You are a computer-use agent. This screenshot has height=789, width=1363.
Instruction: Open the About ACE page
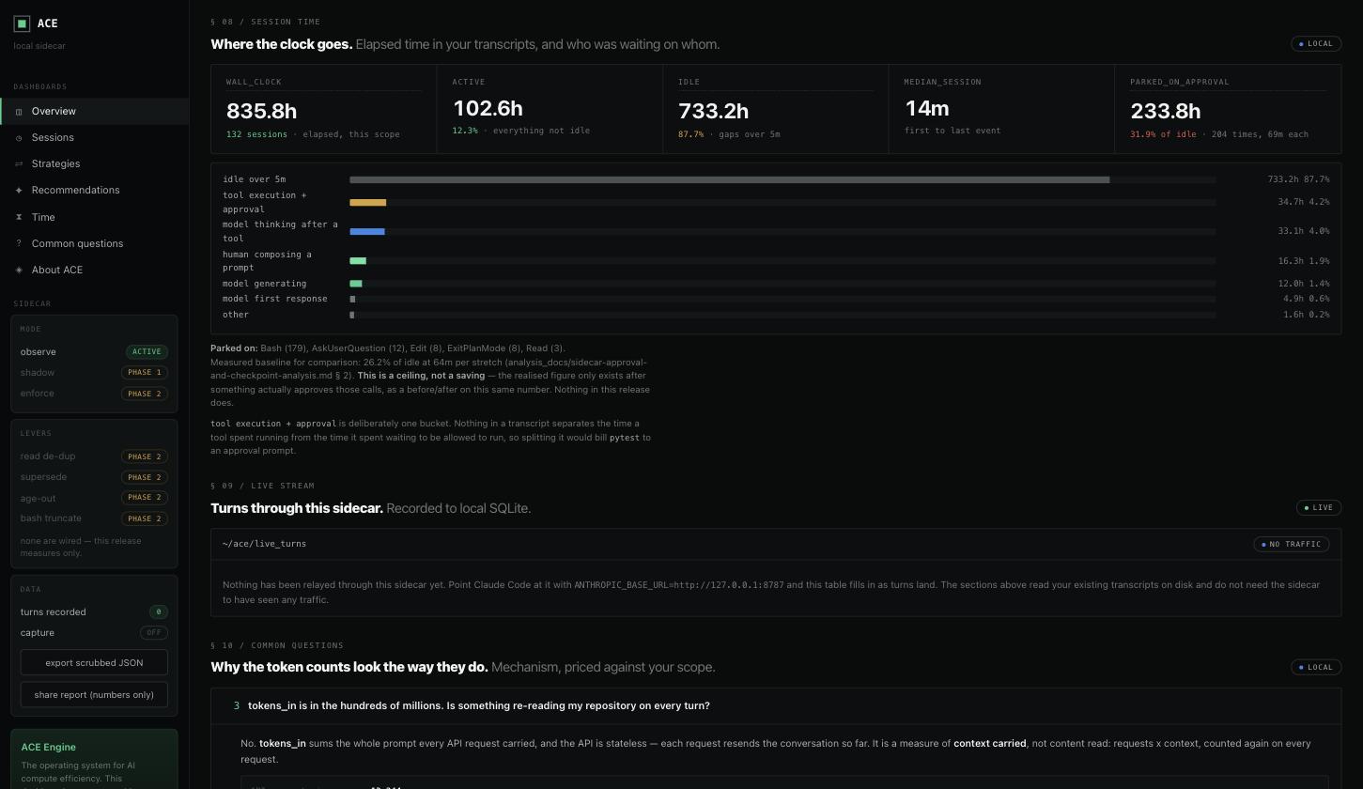(94, 270)
